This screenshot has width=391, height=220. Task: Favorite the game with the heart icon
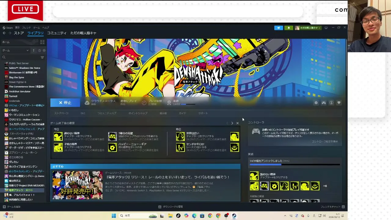(339, 103)
